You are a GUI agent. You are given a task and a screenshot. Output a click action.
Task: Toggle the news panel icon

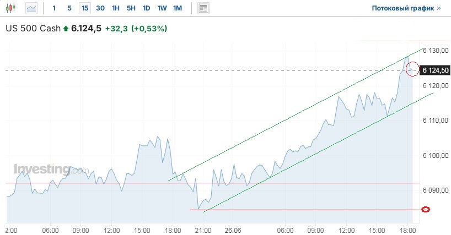204,8
